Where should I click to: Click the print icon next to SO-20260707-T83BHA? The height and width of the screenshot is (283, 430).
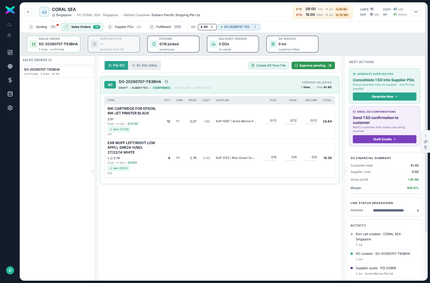pos(166,82)
